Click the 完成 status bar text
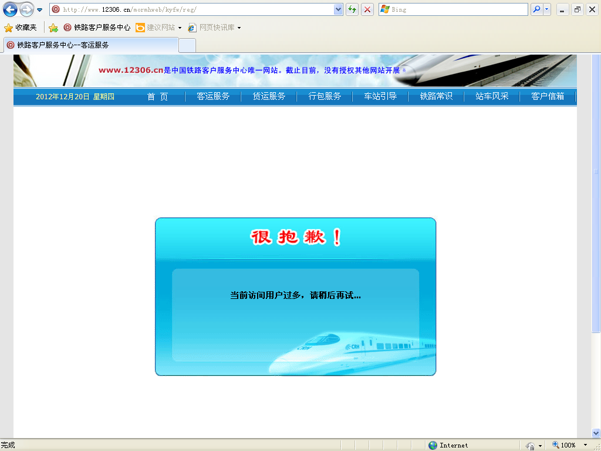 pos(8,445)
